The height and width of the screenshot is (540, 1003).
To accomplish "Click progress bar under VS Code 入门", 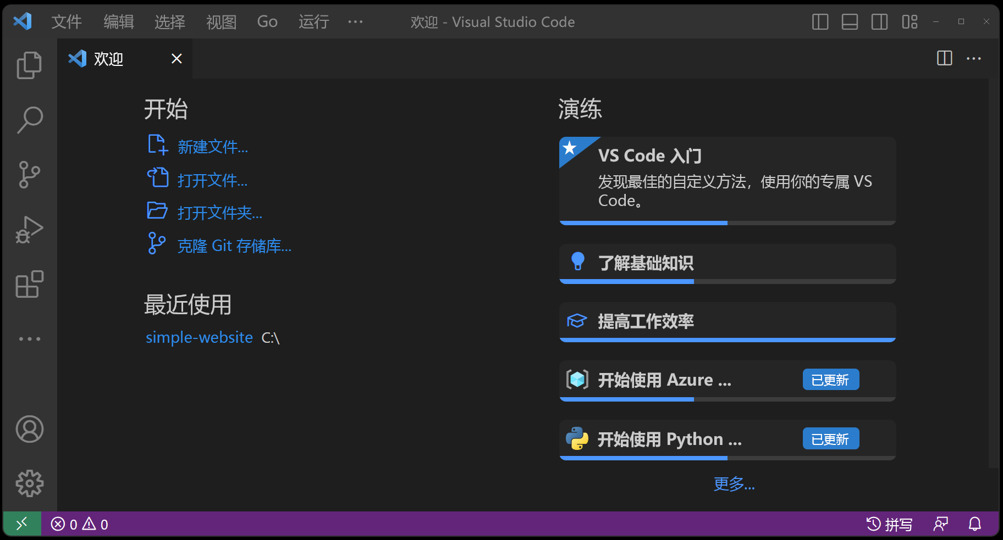I will point(728,223).
